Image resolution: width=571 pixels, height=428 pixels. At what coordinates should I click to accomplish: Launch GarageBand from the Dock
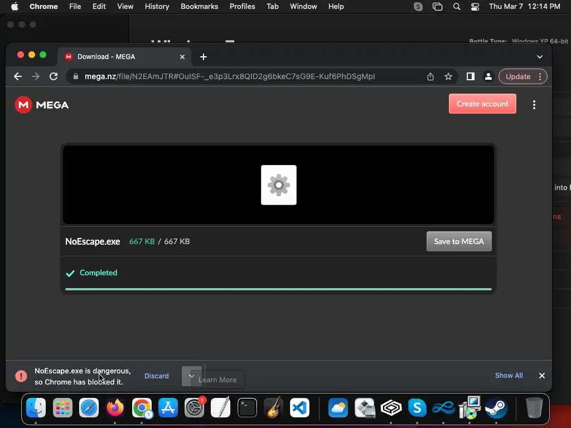273,407
